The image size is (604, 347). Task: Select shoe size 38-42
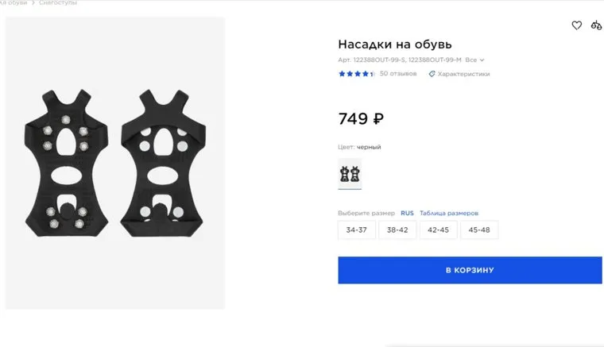point(397,229)
